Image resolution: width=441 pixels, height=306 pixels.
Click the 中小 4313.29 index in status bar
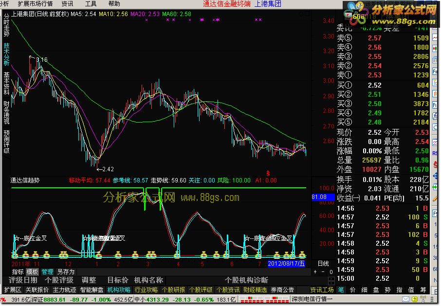pos(151,300)
